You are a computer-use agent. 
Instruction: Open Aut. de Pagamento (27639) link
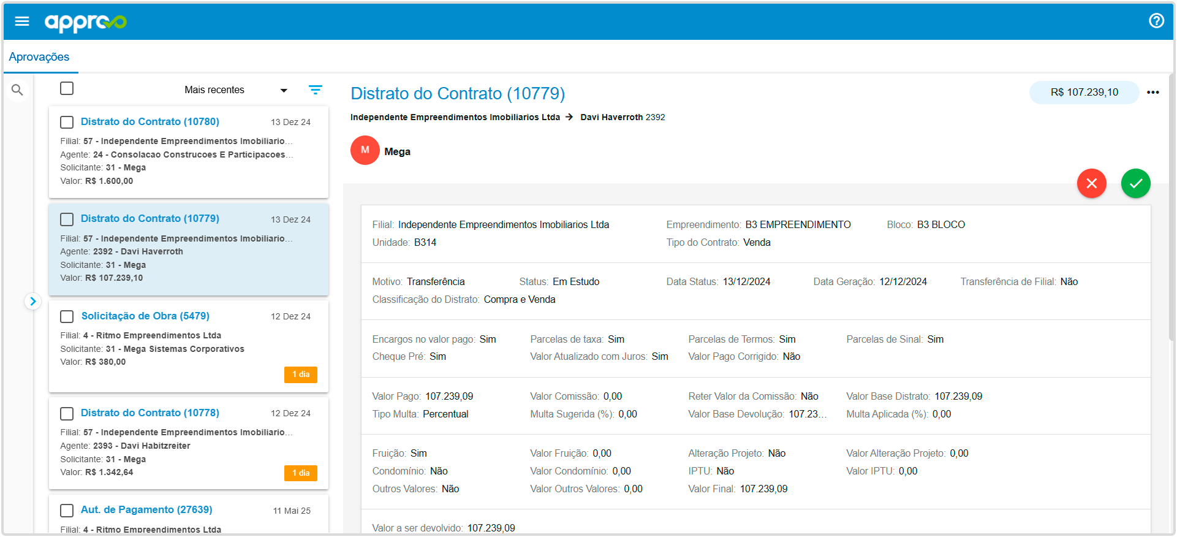pos(146,509)
